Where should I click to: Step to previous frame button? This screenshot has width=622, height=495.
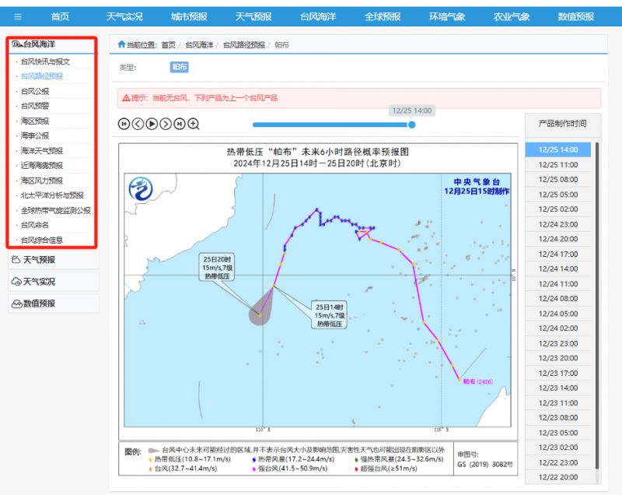click(138, 125)
